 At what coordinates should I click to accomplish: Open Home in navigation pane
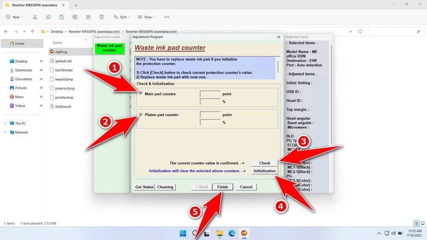click(x=22, y=43)
